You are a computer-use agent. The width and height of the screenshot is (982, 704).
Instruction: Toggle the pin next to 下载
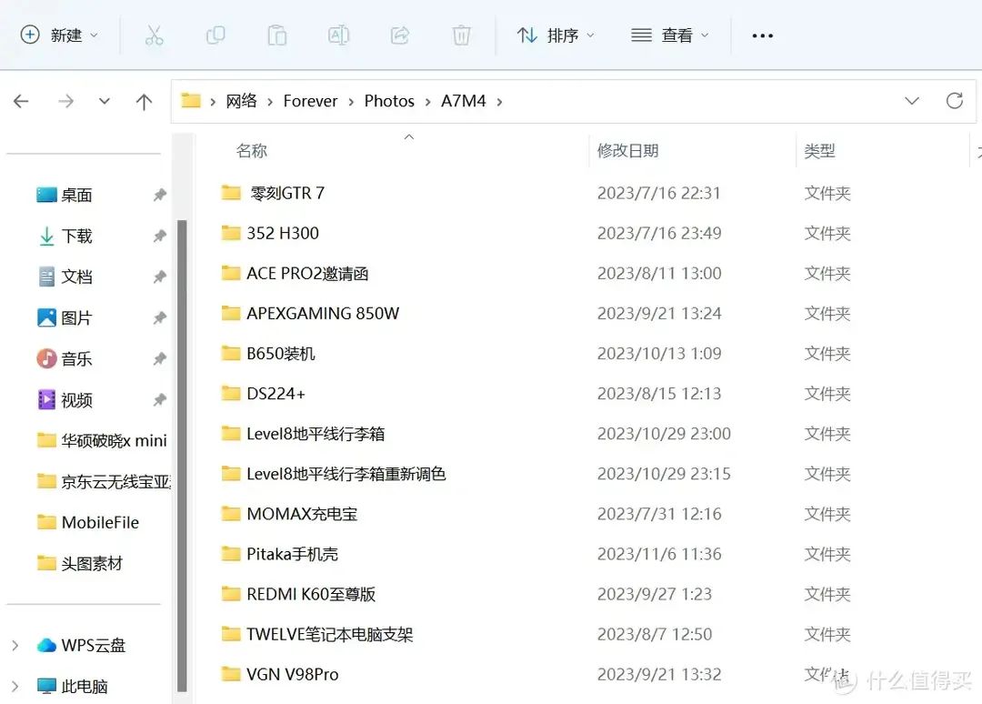point(160,236)
